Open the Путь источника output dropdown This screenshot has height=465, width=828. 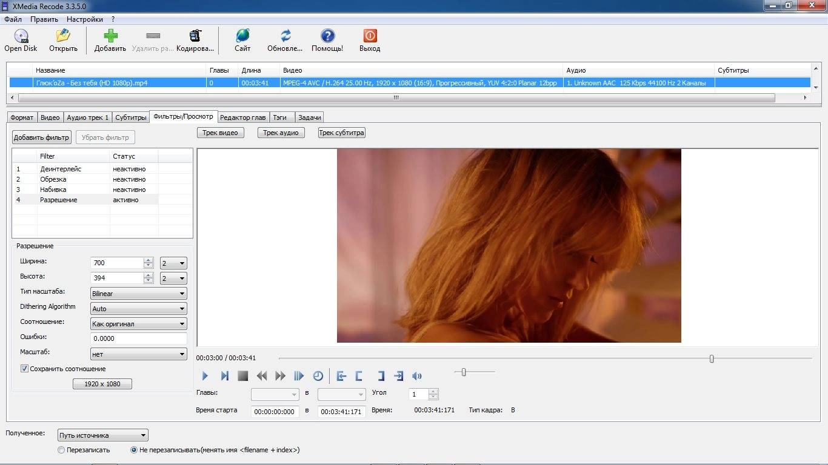103,435
